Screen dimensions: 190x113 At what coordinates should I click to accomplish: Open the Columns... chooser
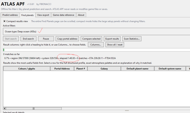click(96, 45)
